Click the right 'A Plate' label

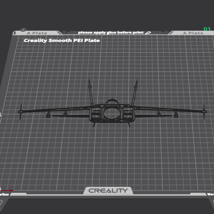click(193, 33)
